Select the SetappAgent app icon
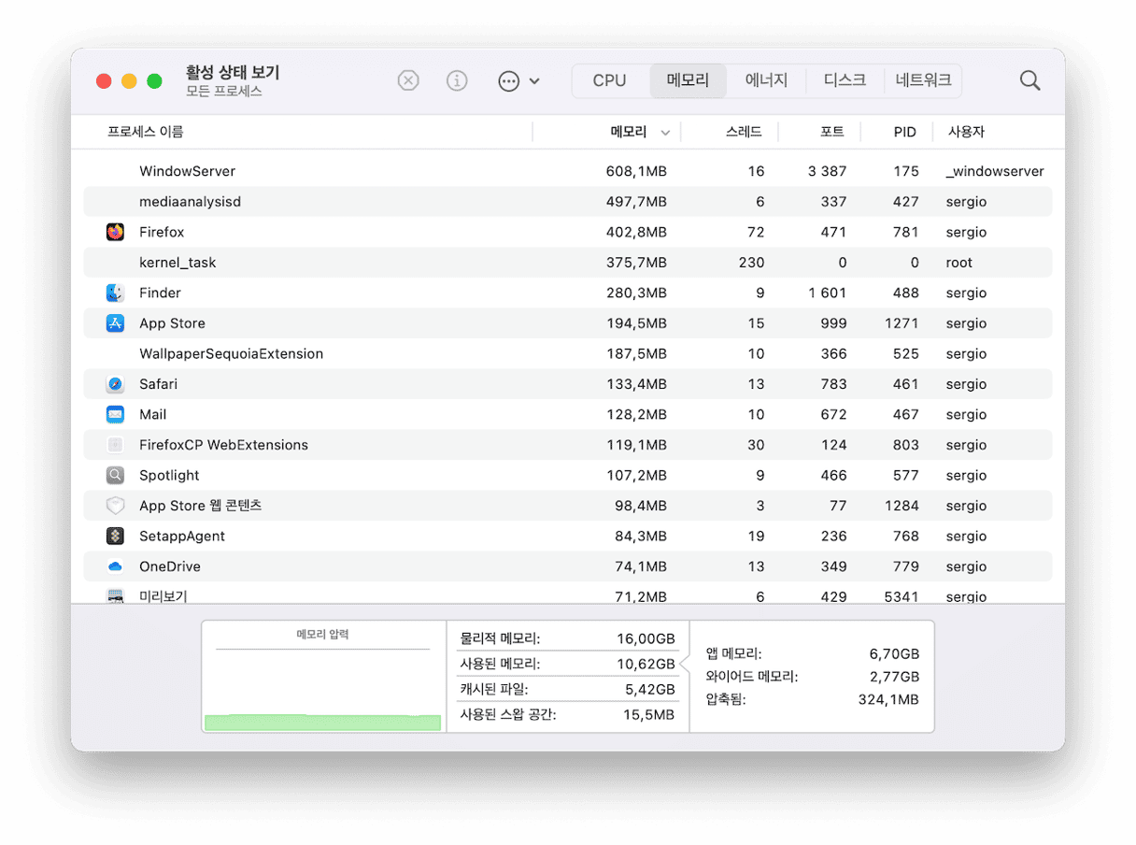Viewport: 1136px width, 845px height. click(115, 537)
